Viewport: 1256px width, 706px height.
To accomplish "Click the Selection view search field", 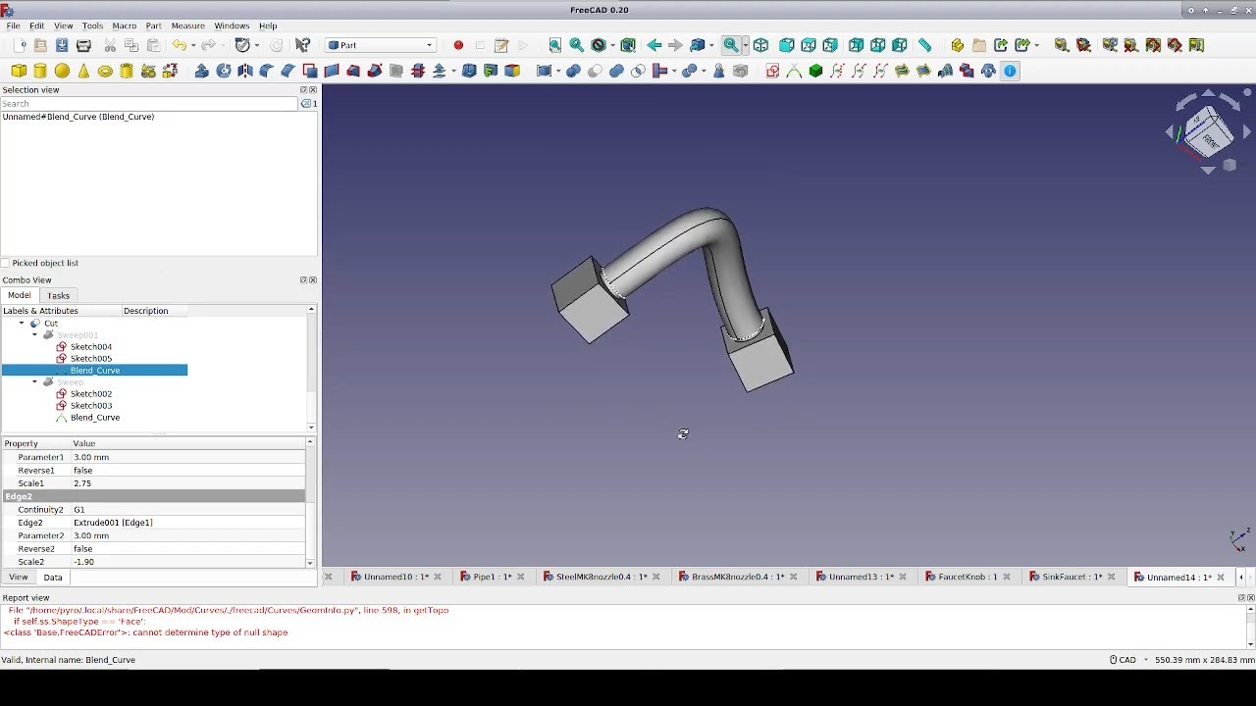I will (149, 103).
